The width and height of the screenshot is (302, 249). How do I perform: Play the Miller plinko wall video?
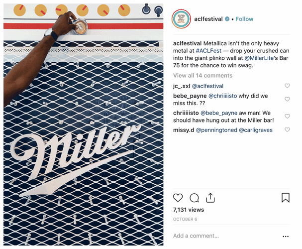point(84,124)
